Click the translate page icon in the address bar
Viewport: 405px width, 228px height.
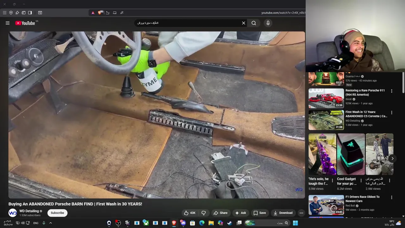click(x=122, y=13)
